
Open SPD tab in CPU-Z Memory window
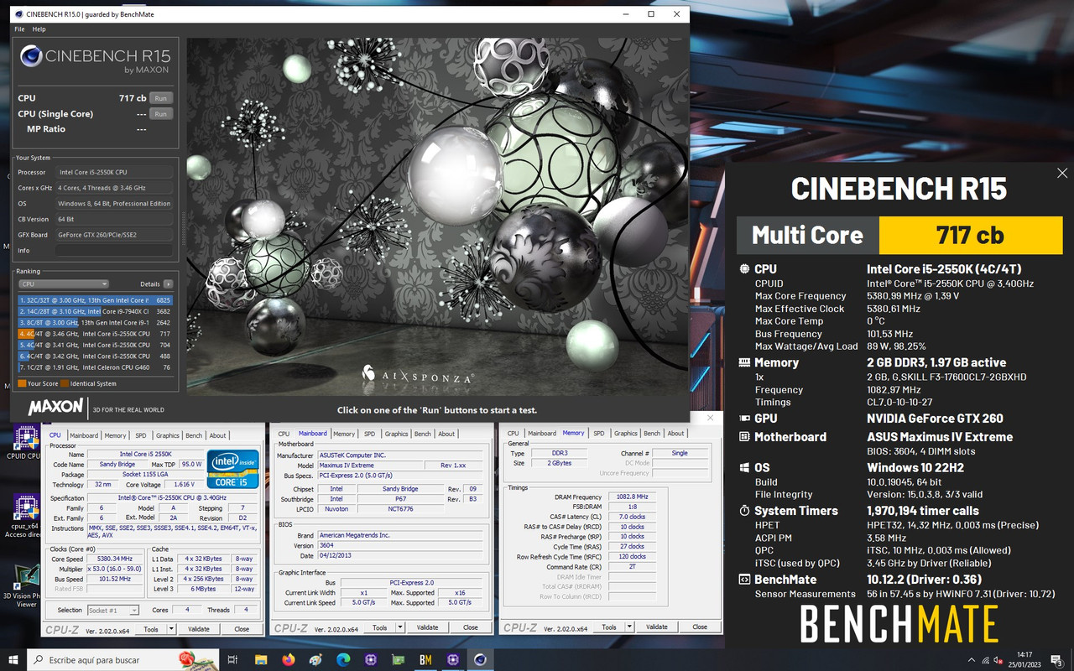coord(598,433)
